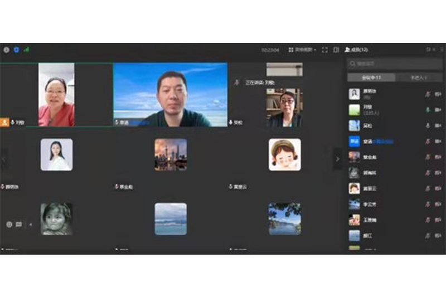Click mic icon under the portrait avatar tile

[x=3, y=187]
